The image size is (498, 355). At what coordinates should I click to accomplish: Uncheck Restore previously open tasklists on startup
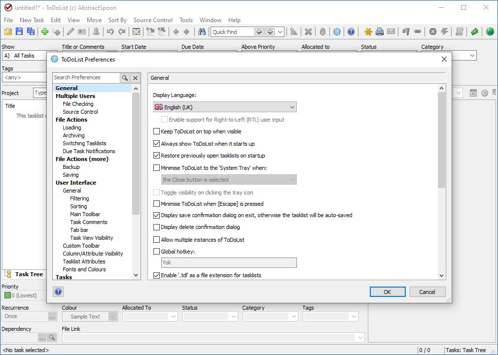156,156
